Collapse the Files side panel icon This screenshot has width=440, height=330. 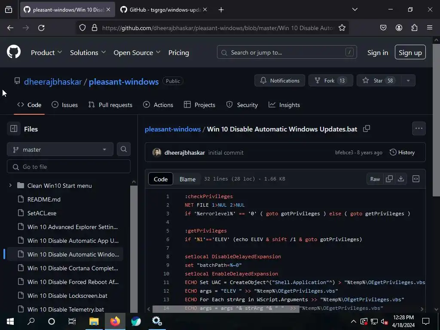click(x=13, y=129)
